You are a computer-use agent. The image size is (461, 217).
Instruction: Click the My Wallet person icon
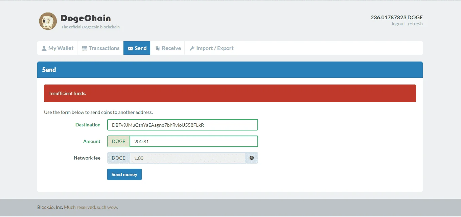tap(44, 48)
